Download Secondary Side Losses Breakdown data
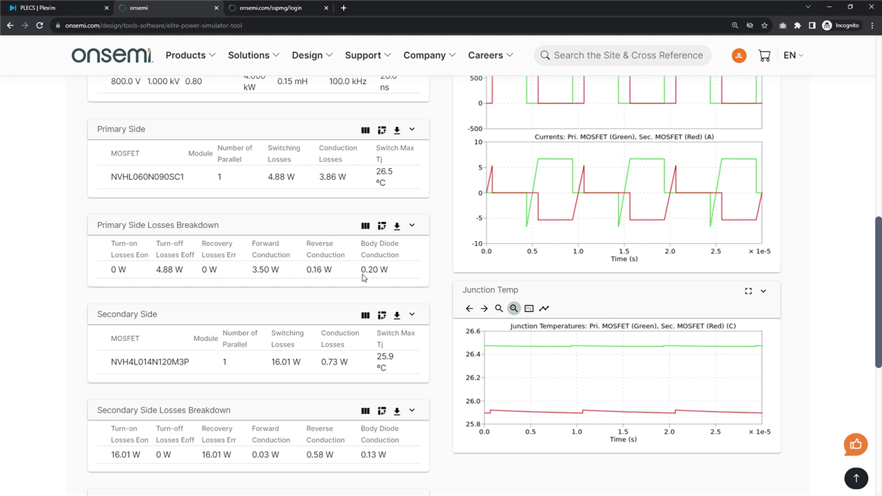The height and width of the screenshot is (496, 882). tap(397, 411)
